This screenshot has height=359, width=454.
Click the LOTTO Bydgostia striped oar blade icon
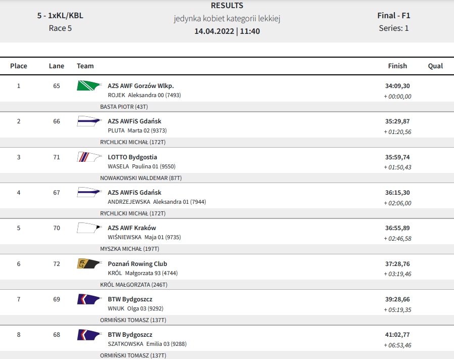[89, 157]
